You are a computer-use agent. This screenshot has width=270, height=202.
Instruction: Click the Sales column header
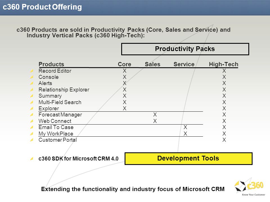[x=152, y=64]
